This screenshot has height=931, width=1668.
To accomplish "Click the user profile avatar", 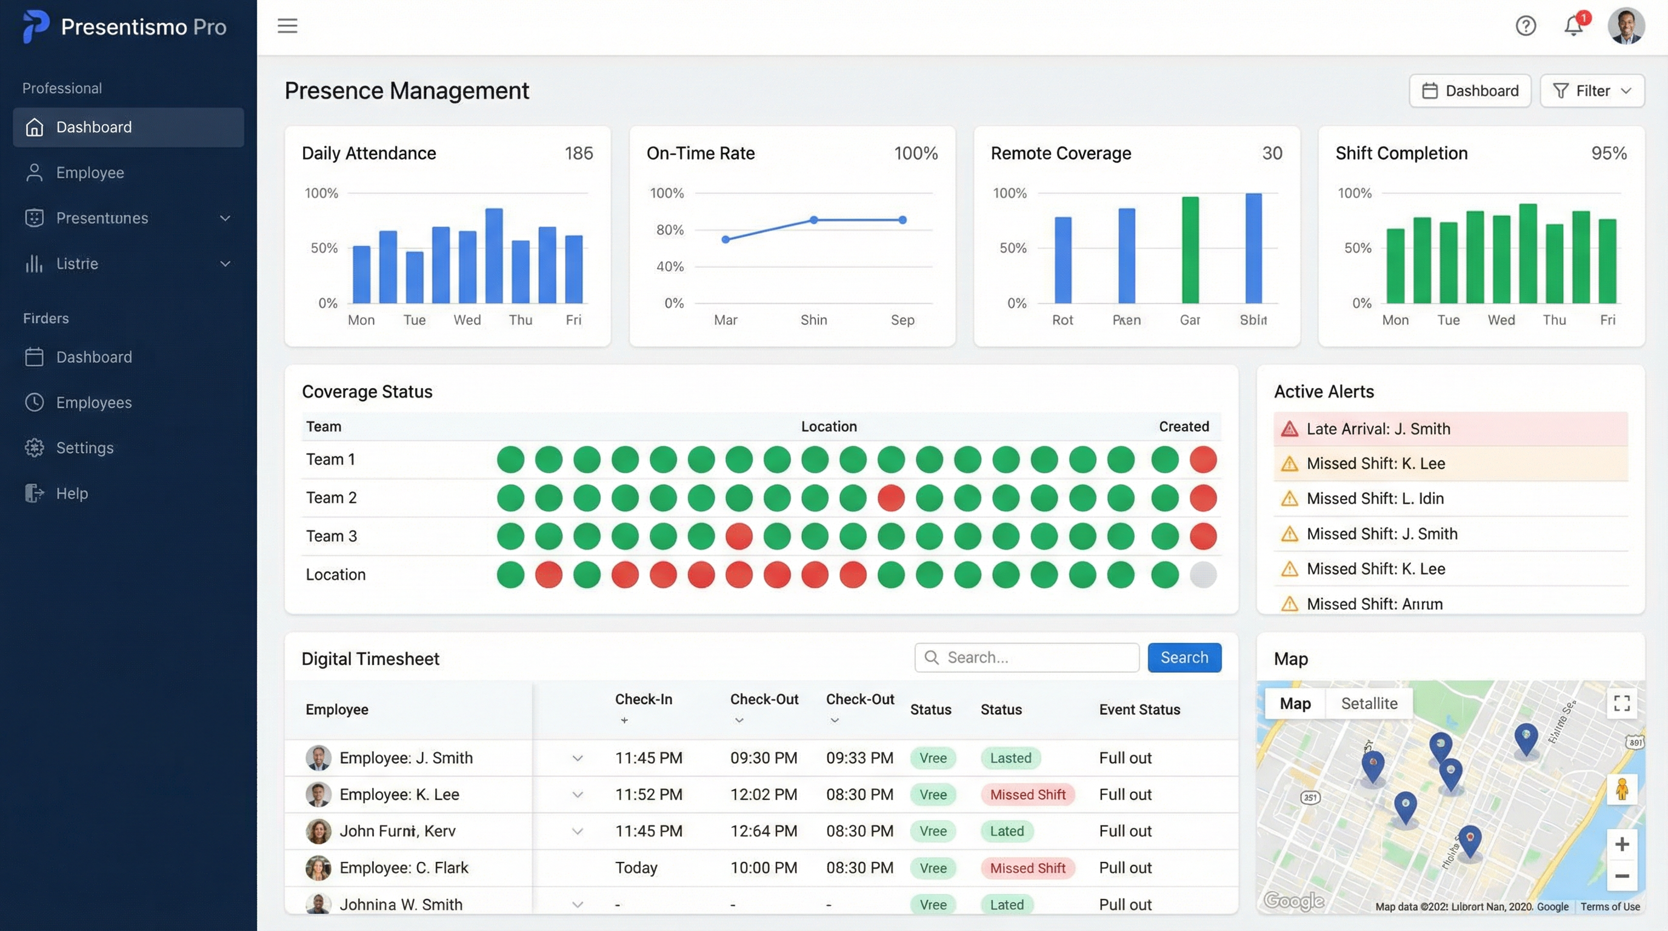I will pyautogui.click(x=1626, y=26).
